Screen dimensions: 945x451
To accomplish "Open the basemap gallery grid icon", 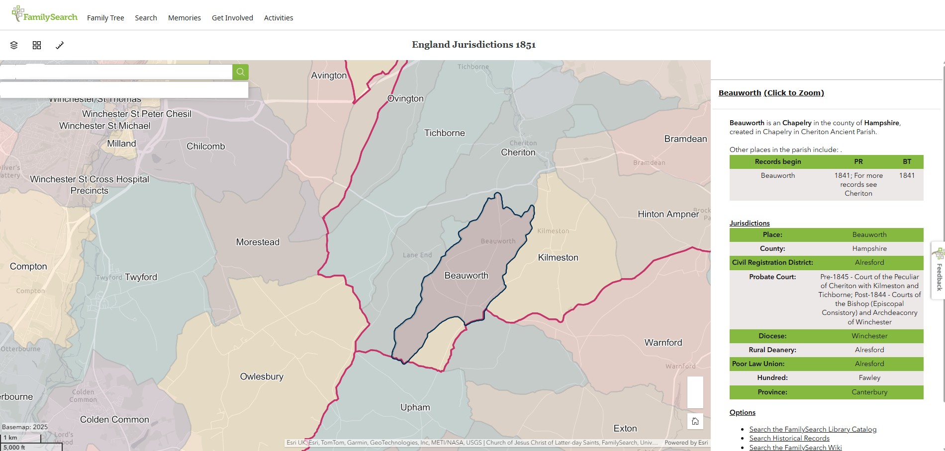I will (x=37, y=45).
